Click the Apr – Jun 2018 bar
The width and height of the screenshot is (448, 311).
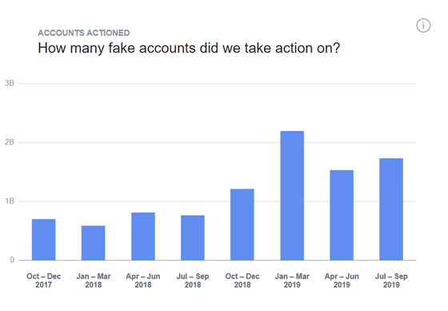click(143, 236)
